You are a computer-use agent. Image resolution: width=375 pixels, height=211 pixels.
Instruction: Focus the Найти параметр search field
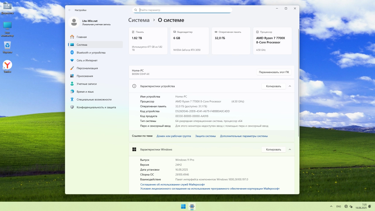coord(182,10)
